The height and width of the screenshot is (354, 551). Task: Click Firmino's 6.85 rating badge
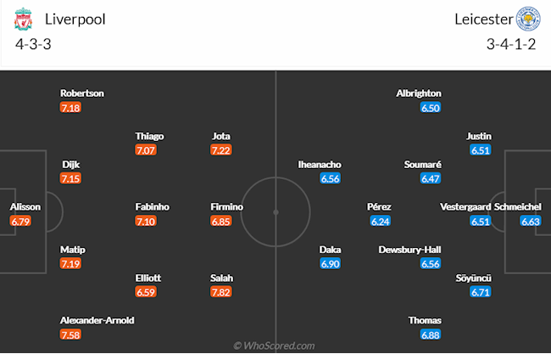221,222
